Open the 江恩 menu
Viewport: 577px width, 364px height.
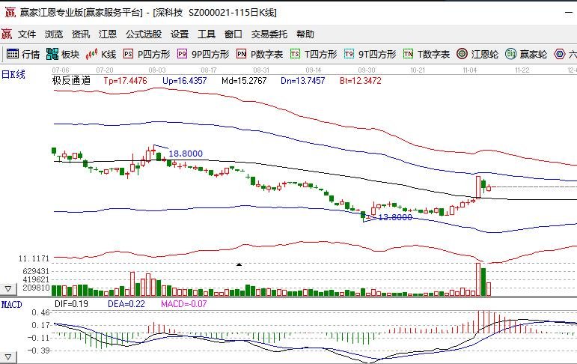(x=108, y=34)
